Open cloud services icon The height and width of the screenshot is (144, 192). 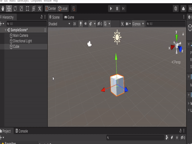pos(183,9)
